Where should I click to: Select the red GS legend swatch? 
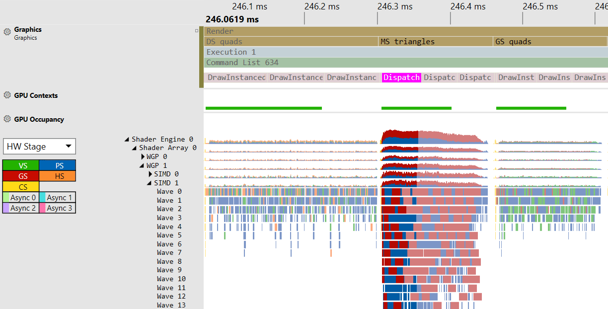tap(21, 176)
